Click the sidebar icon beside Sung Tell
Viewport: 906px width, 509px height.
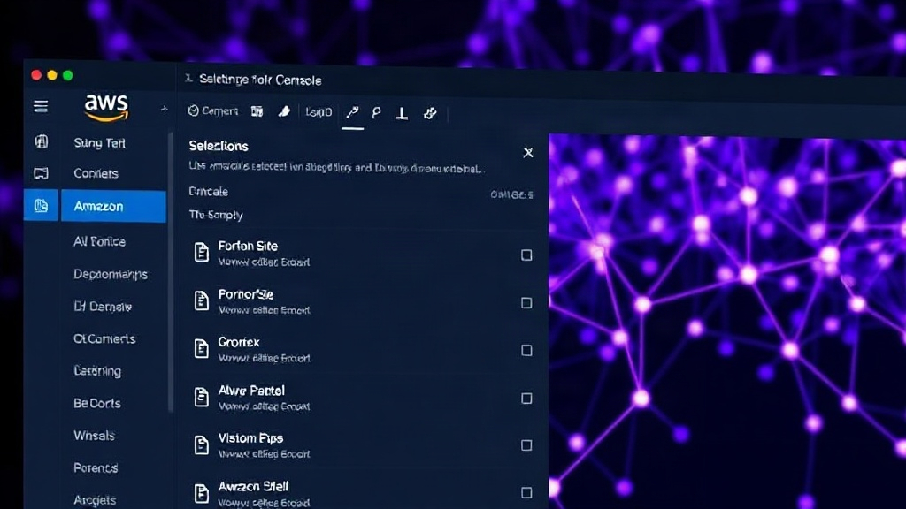(x=41, y=141)
